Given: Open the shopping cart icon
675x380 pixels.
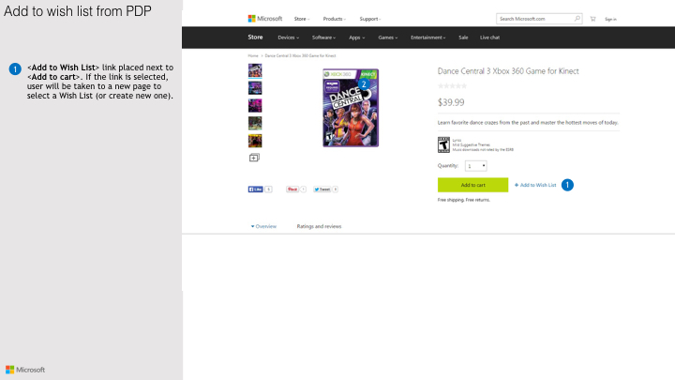Looking at the screenshot, I should [592, 19].
